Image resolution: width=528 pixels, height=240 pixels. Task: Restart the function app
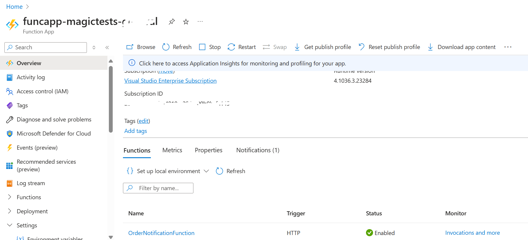[x=242, y=47]
